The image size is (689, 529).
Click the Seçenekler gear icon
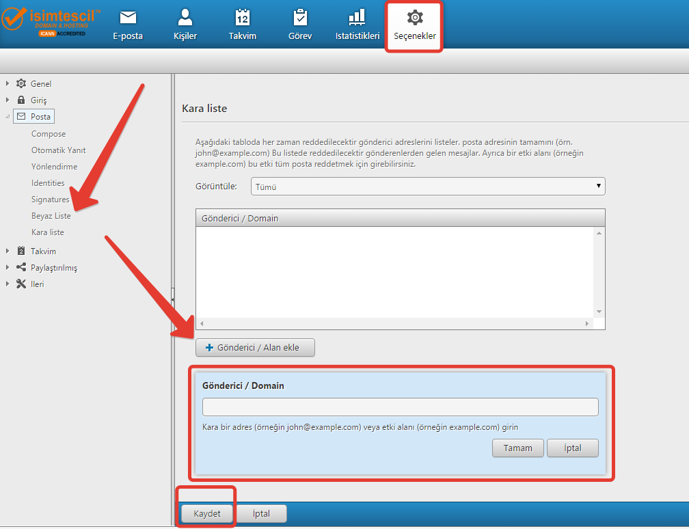(414, 18)
